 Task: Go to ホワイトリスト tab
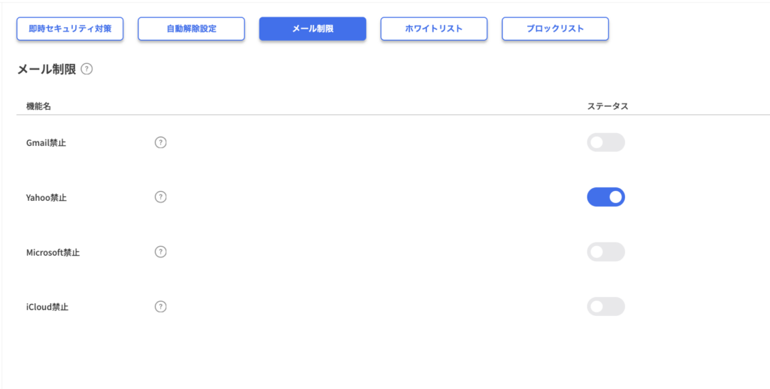pyautogui.click(x=434, y=29)
